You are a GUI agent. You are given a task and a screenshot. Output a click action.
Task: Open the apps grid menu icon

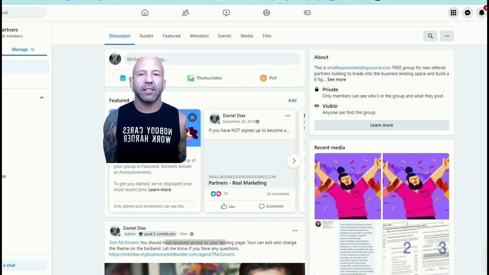(453, 13)
